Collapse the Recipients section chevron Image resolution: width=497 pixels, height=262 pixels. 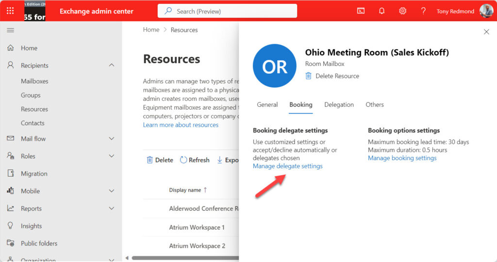[112, 65]
